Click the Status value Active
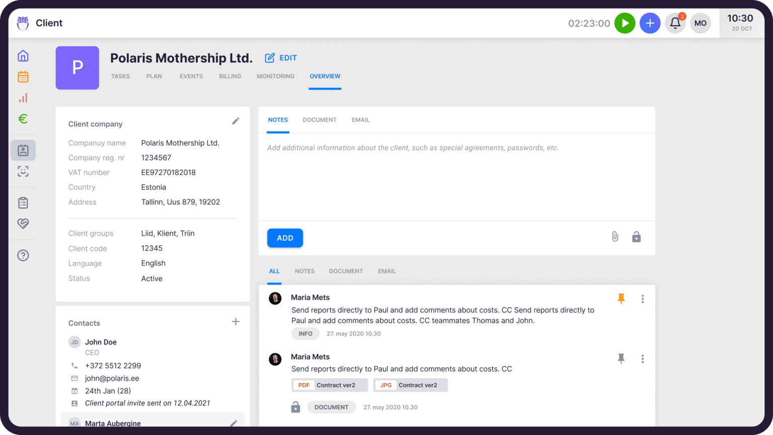The image size is (773, 435). pyautogui.click(x=151, y=278)
